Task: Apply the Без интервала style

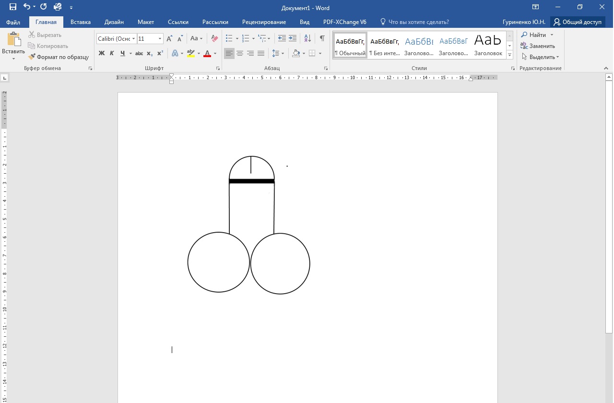Action: 385,46
